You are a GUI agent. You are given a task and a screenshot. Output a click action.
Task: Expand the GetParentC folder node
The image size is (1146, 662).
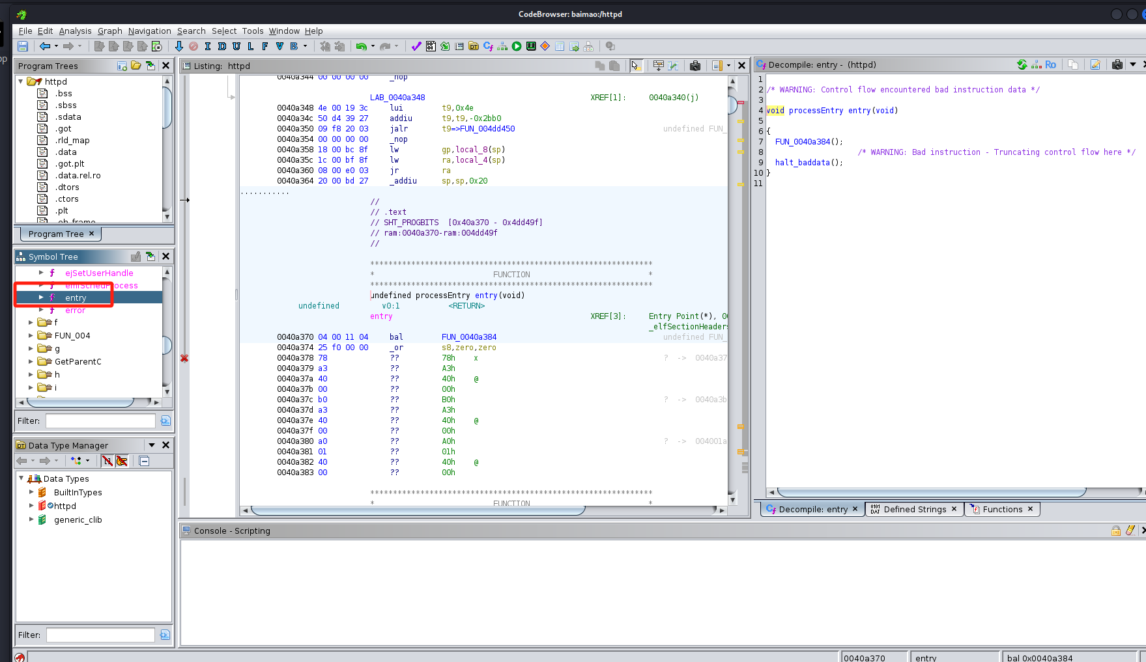[31, 361]
